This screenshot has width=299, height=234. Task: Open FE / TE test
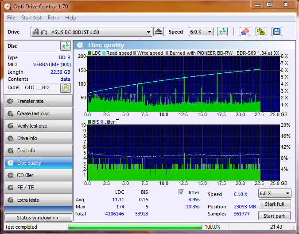[39, 188]
